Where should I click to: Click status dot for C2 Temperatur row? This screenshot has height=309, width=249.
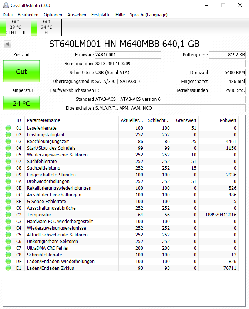[x=8, y=215]
